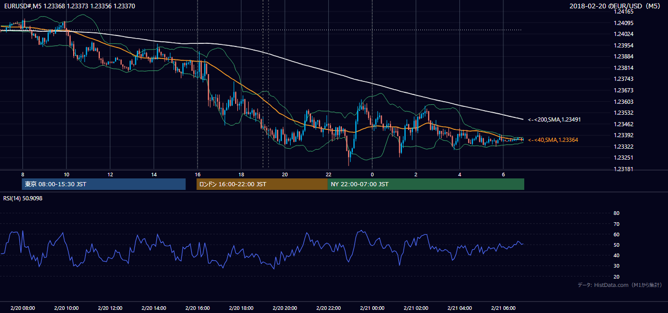Click price level 1.24024 on the axis
Viewport: 668px width, 313px height.
coord(624,34)
